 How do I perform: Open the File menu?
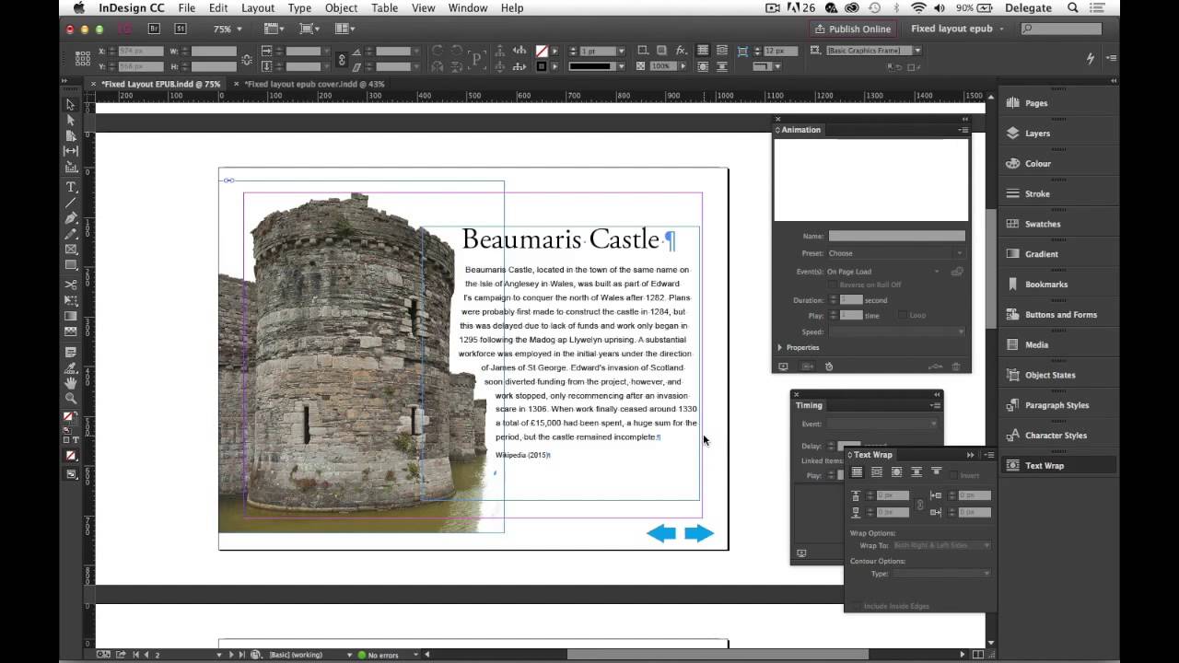tap(187, 8)
